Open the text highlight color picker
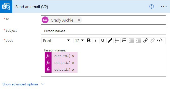 [110, 41]
